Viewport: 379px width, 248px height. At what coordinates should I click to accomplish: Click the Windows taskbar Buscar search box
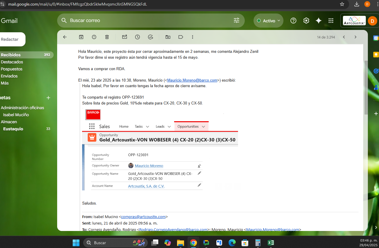(115, 243)
